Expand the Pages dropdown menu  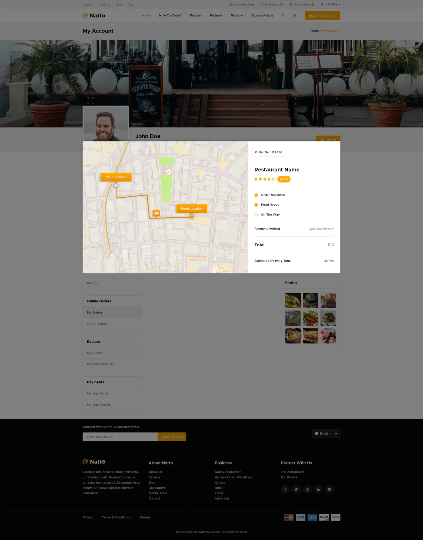click(x=237, y=15)
